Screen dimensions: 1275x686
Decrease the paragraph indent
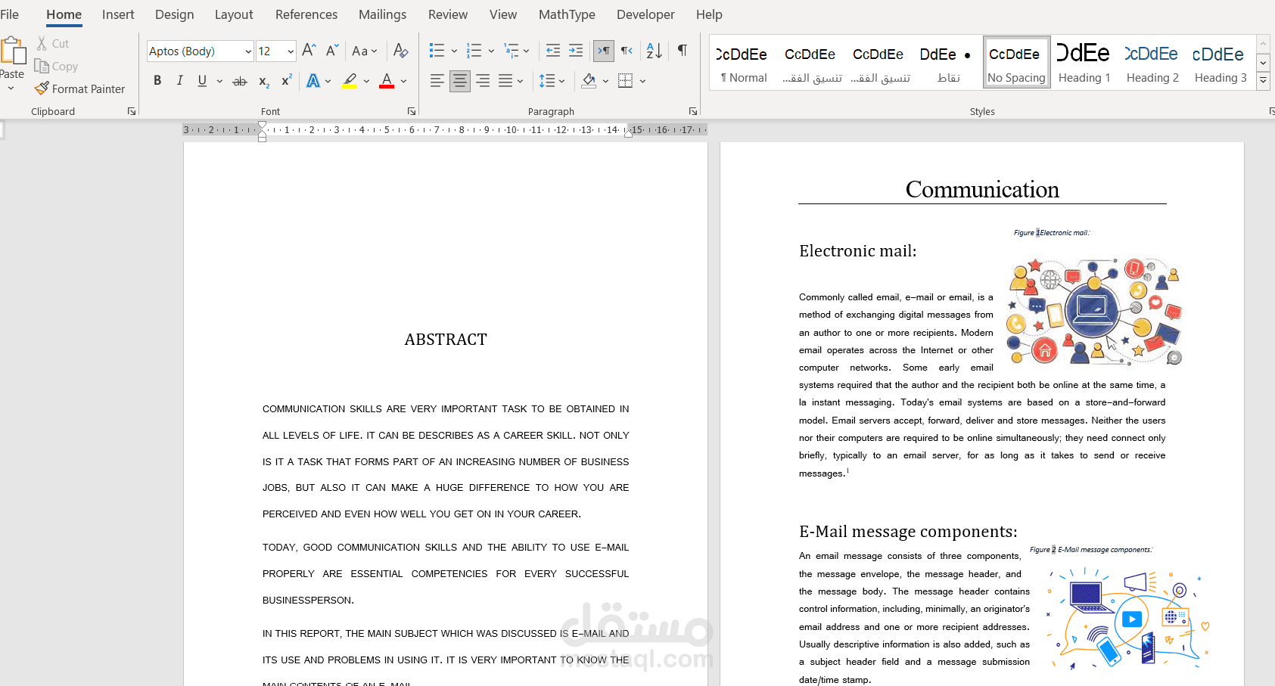[553, 51]
